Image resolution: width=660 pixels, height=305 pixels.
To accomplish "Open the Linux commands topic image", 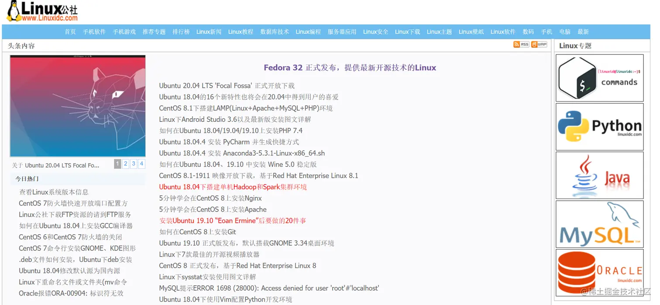I will (600, 78).
